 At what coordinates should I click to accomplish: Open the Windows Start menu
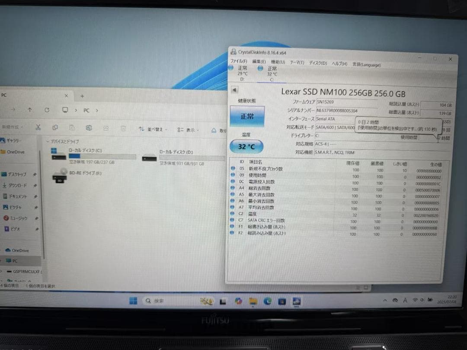(x=134, y=300)
